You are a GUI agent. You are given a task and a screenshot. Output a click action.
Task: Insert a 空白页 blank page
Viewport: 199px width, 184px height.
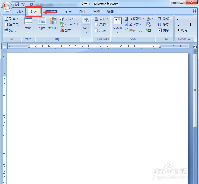(x=12, y=24)
